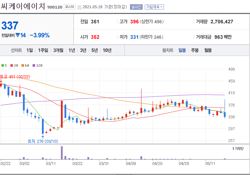Viewport: 250px width, 175px height.
Task: Select the 3개월 line chart period
Action: tap(58, 50)
